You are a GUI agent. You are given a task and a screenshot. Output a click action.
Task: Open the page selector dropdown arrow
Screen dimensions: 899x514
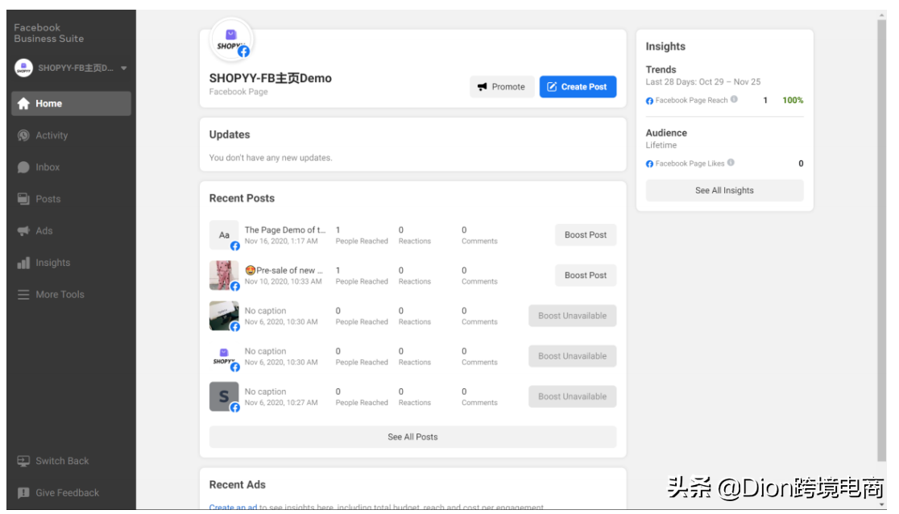pyautogui.click(x=124, y=68)
